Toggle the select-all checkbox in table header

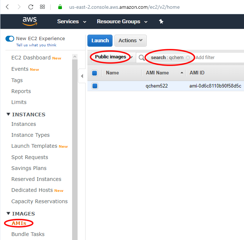click(x=95, y=73)
